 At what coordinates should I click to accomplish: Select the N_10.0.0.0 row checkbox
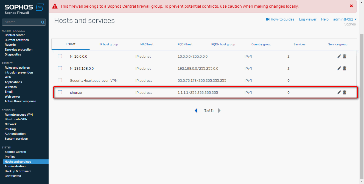point(60,56)
